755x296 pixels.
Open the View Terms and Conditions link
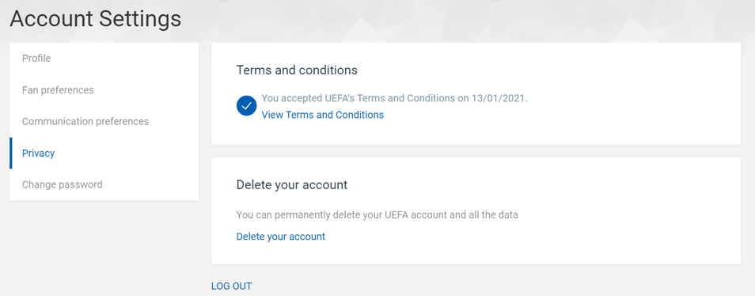(x=322, y=115)
